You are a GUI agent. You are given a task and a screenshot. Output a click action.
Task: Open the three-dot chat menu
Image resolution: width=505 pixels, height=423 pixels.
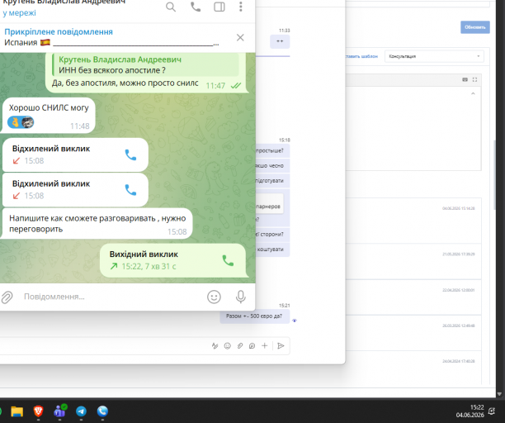pos(241,7)
